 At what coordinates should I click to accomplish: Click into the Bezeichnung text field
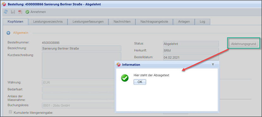point(81,49)
